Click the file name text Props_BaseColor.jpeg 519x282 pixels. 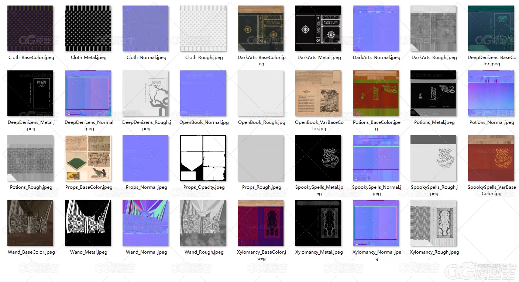click(x=89, y=187)
